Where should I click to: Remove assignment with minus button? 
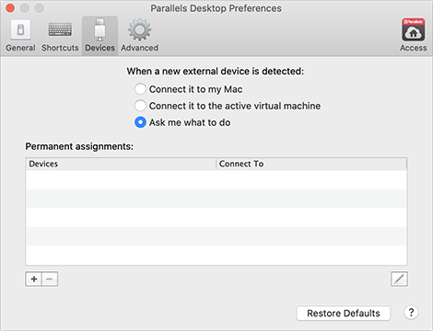pyautogui.click(x=50, y=279)
